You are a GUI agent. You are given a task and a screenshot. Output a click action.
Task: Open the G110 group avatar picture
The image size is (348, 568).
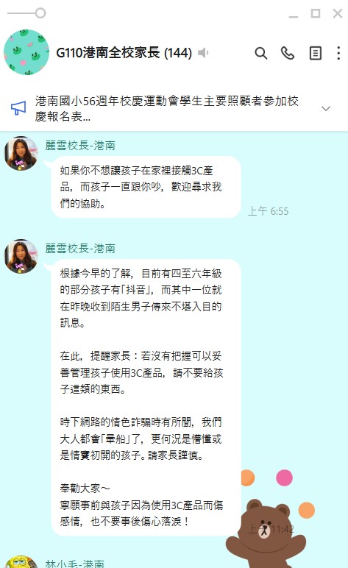[x=26, y=52]
